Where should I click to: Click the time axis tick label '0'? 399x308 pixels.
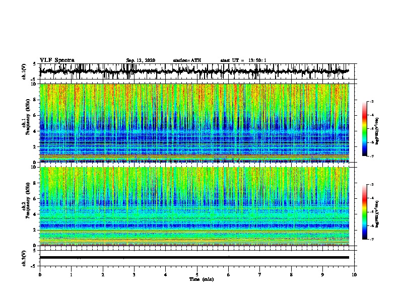40,275
